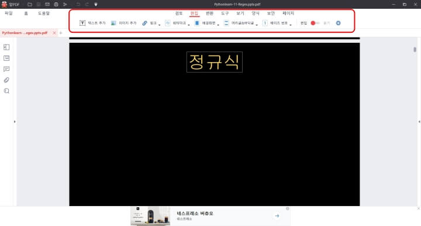Click the open folder icon in title bar
Viewport: 421px width, 226px height.
pos(30,4)
